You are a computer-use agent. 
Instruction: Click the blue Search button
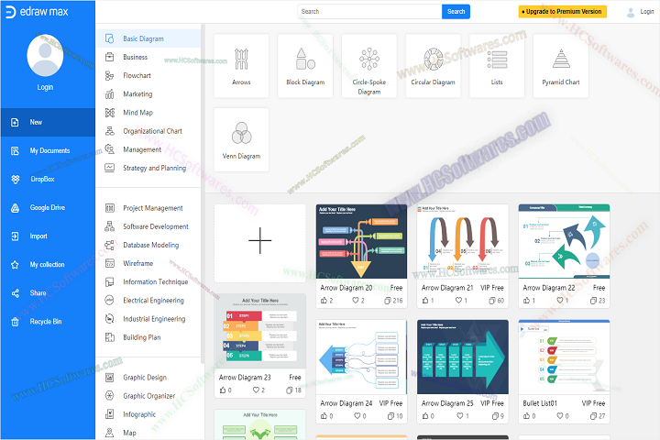(456, 12)
